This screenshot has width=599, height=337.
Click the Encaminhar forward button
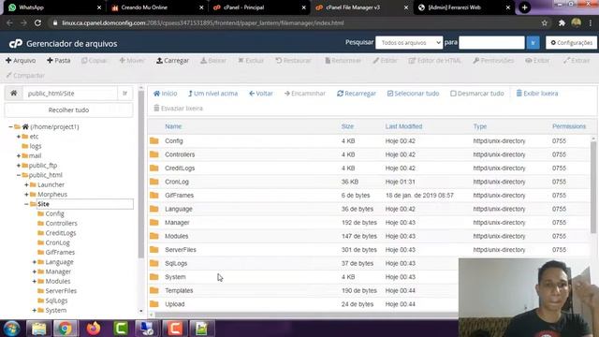click(x=305, y=94)
